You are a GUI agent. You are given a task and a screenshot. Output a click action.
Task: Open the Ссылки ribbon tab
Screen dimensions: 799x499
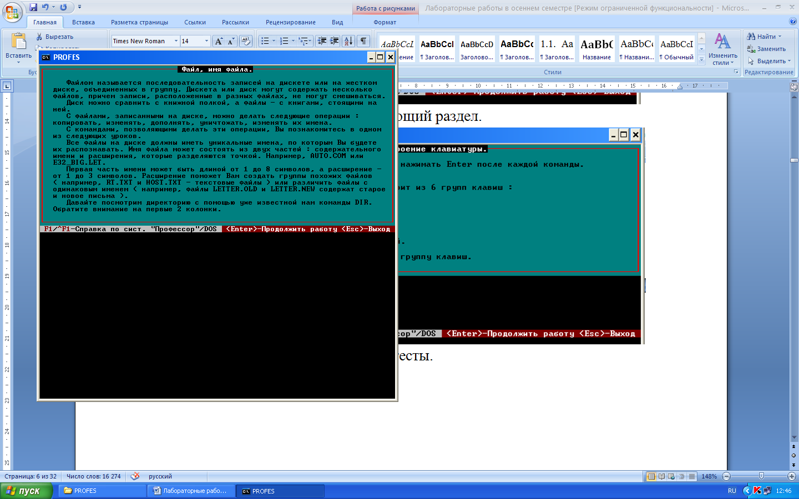click(x=195, y=22)
